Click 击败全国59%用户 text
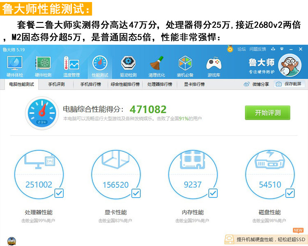This screenshot has height=246, width=308. click(192, 221)
